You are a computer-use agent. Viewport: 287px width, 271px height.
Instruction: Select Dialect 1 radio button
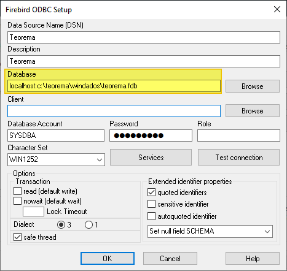tap(88, 225)
